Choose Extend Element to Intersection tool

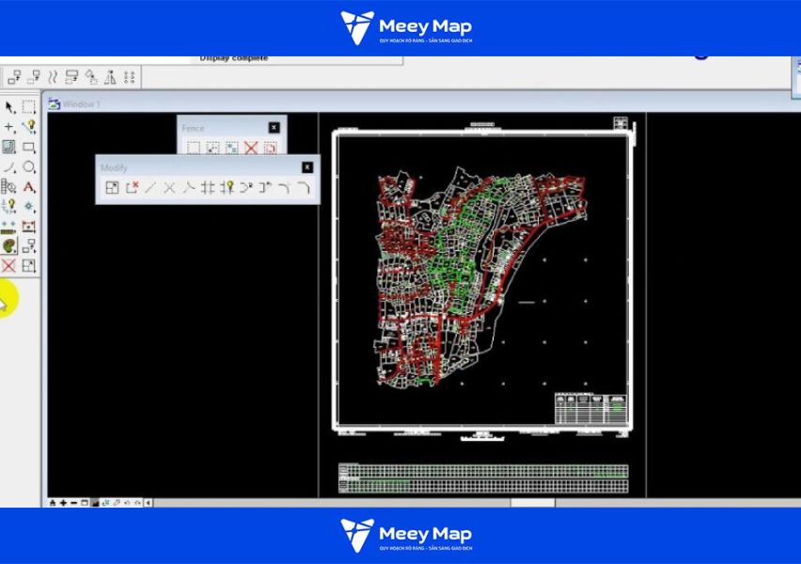tap(189, 187)
